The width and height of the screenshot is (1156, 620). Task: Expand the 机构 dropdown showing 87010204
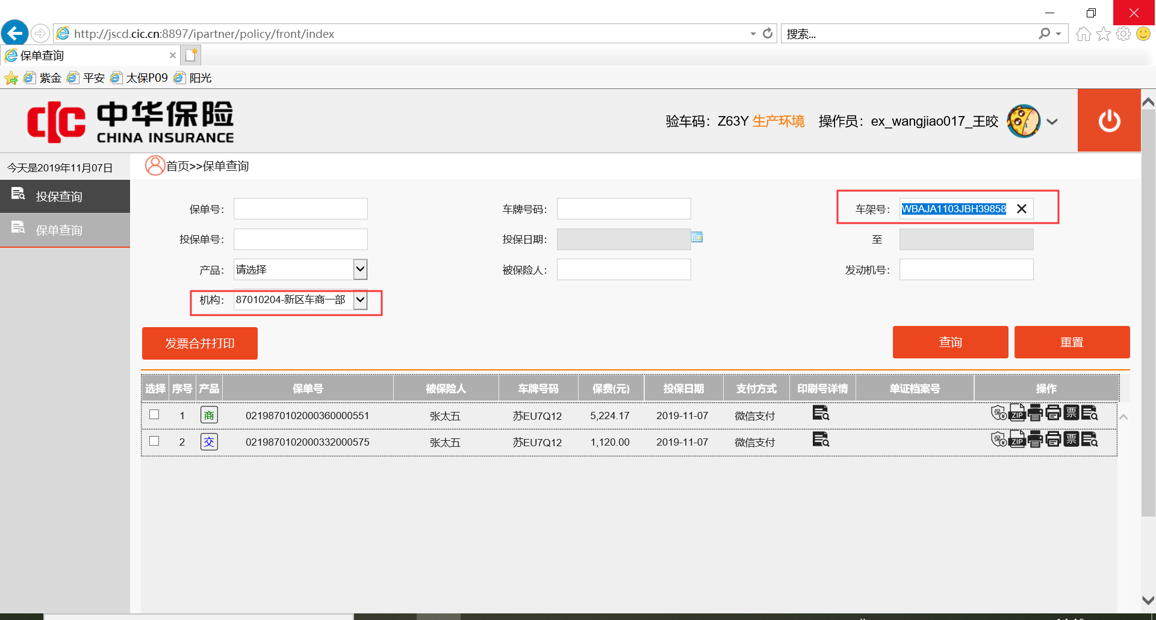[x=360, y=299]
